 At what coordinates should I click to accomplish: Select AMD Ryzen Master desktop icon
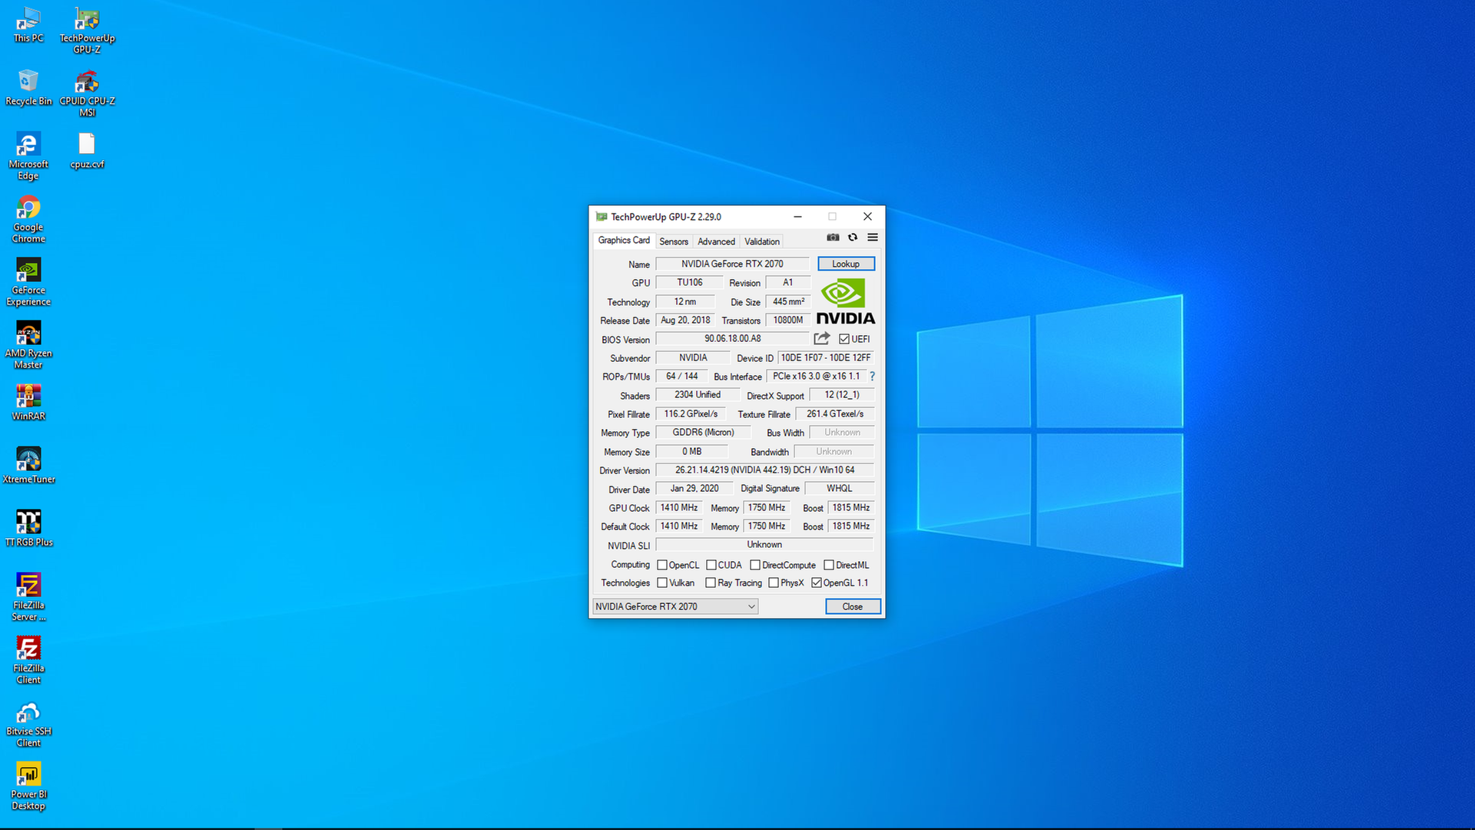(x=28, y=346)
